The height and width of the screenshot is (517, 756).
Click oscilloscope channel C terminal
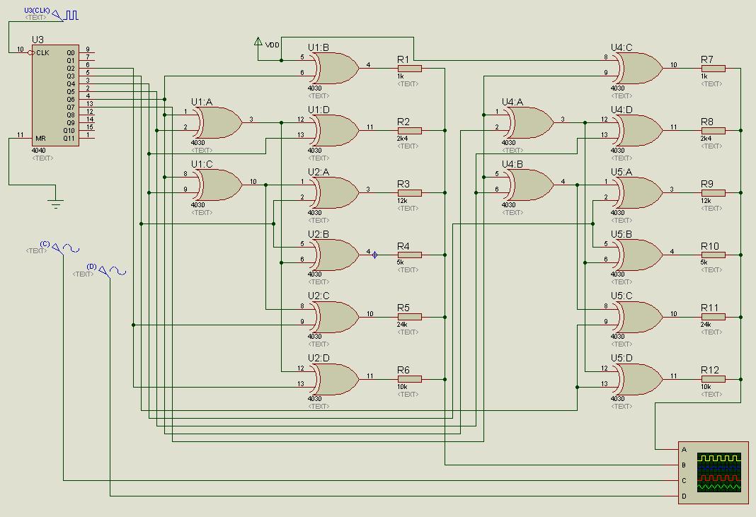coord(684,480)
